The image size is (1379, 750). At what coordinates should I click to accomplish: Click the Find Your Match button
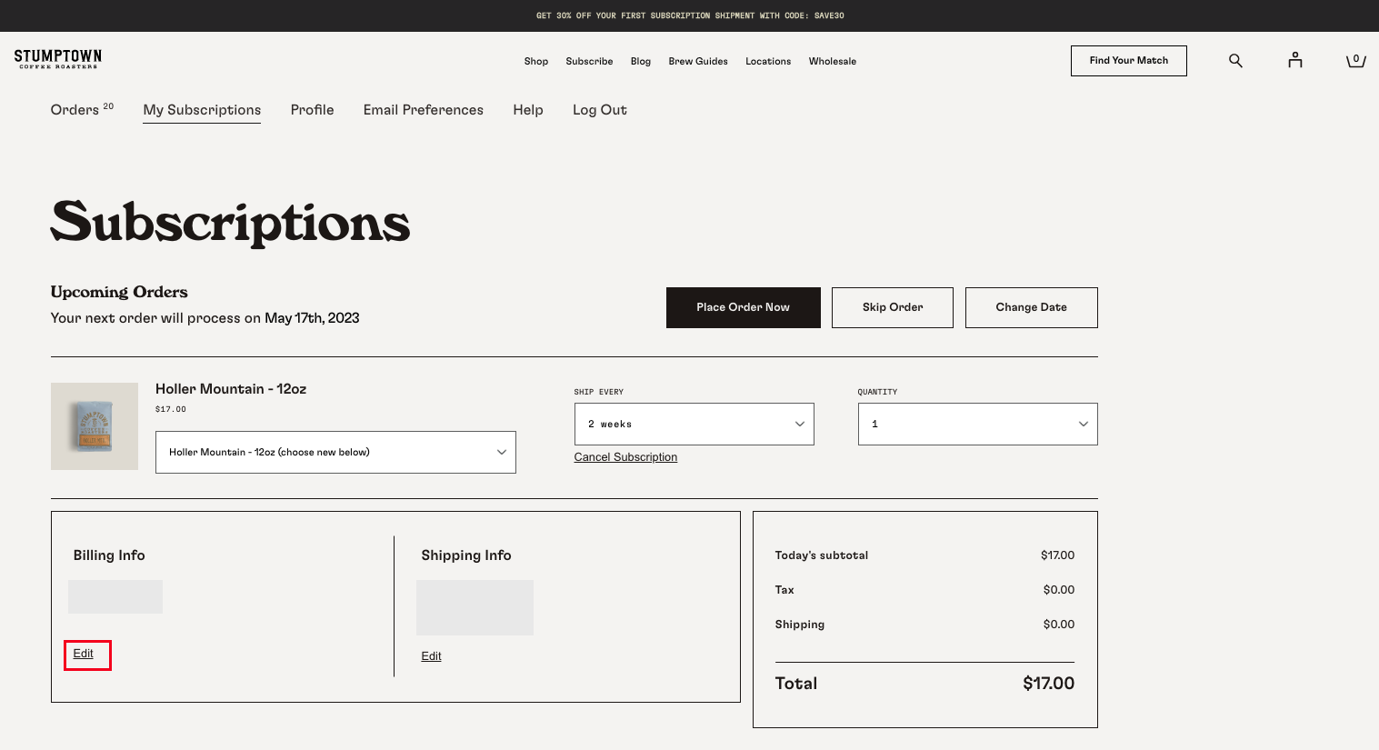(1129, 61)
